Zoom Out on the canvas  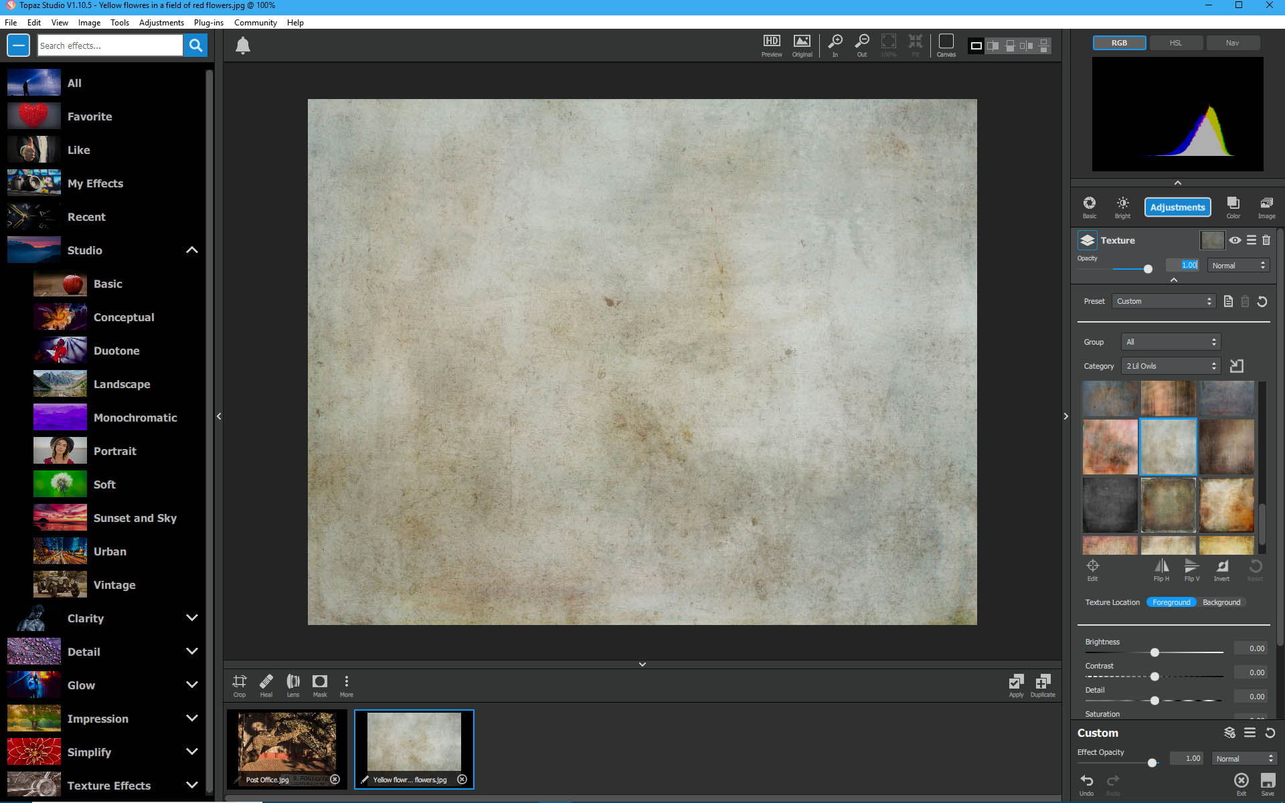[862, 46]
